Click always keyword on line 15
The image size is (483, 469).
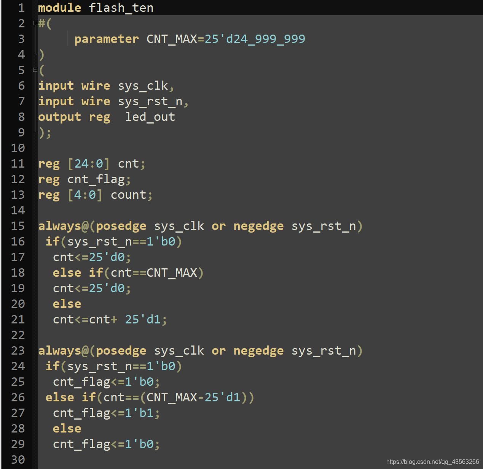[x=60, y=226]
